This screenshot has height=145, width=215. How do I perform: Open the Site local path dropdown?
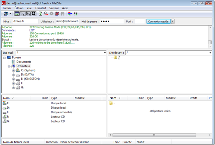105,53
